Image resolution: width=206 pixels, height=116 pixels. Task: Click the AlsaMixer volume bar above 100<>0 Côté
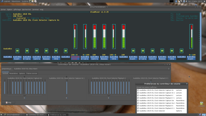point(114,36)
